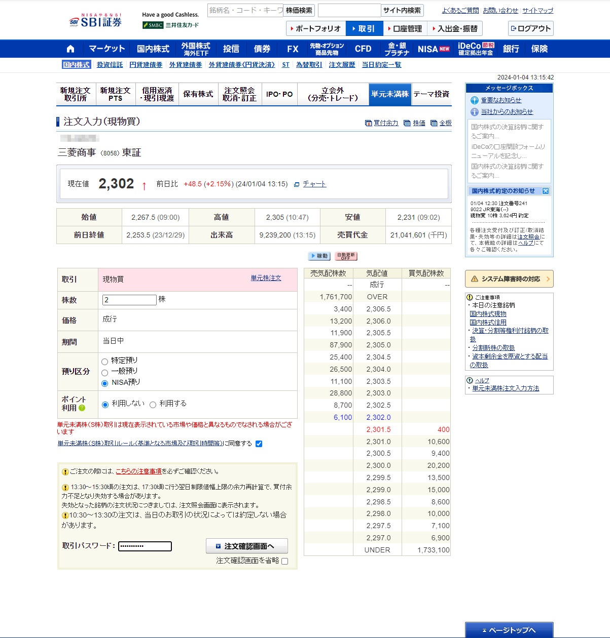The height and width of the screenshot is (638, 610).
Task: Select 利用する for points usage
Action: pyautogui.click(x=153, y=405)
